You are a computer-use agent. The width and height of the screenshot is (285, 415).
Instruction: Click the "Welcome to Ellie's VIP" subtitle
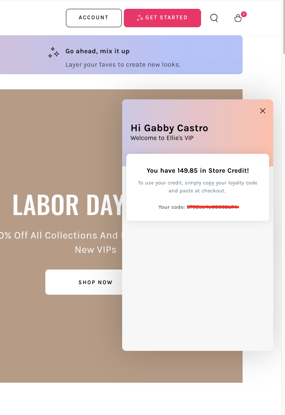click(162, 137)
